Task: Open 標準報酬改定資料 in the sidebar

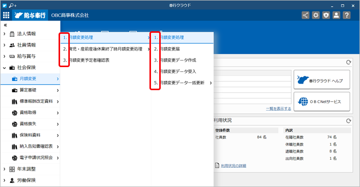Action: (30, 101)
